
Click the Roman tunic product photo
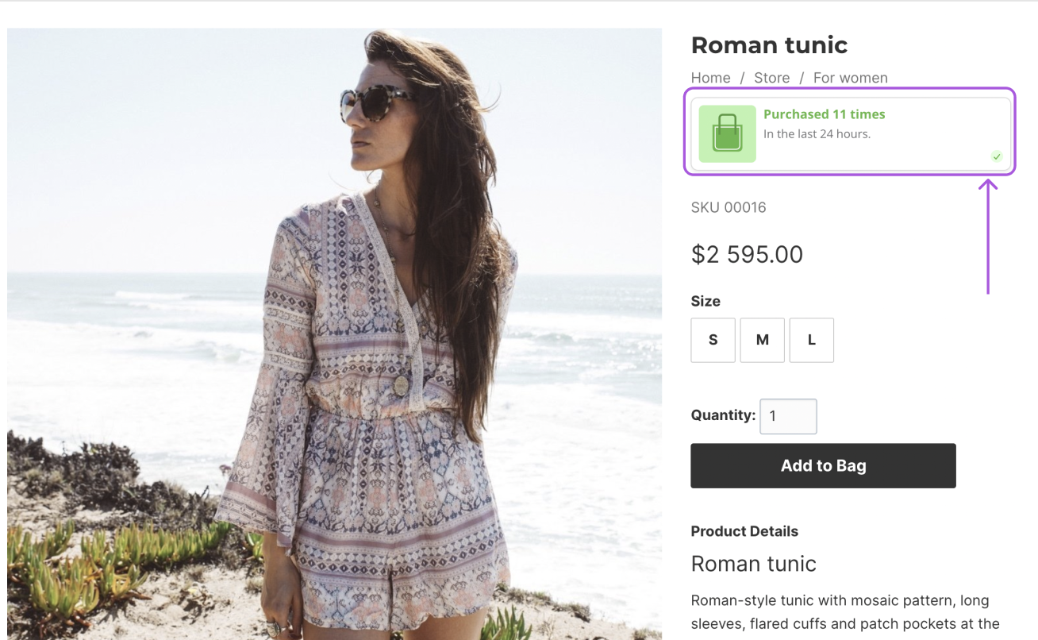[x=334, y=333]
